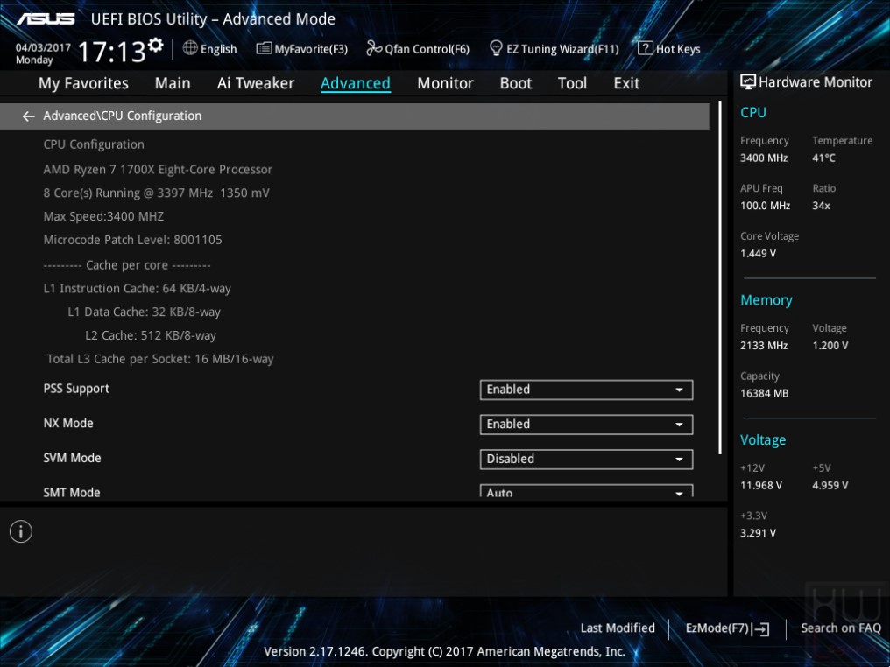Click the Ratio value 34x
This screenshot has width=890, height=667.
tap(821, 206)
